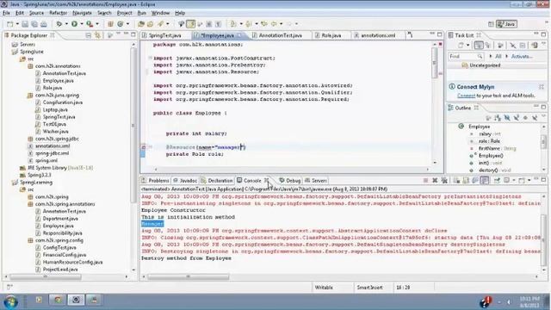Click the Run External Tools toolbar icon
551x310 pixels.
(90, 24)
